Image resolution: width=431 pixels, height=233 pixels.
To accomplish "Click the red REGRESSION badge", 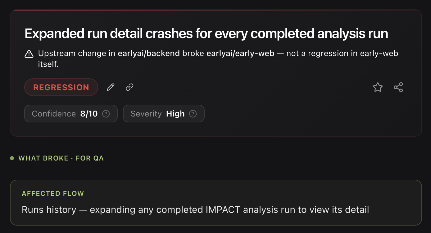I will [61, 87].
